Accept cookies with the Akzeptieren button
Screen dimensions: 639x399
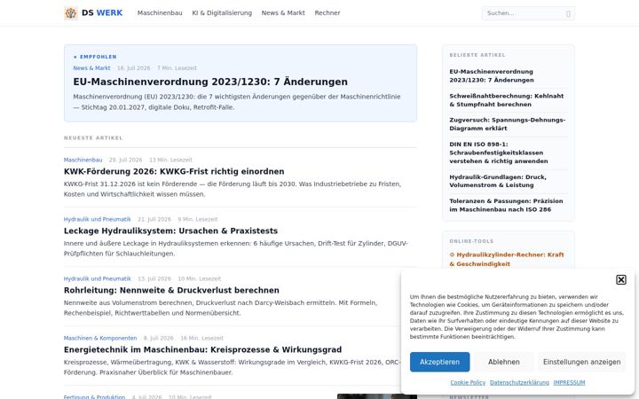tap(439, 362)
